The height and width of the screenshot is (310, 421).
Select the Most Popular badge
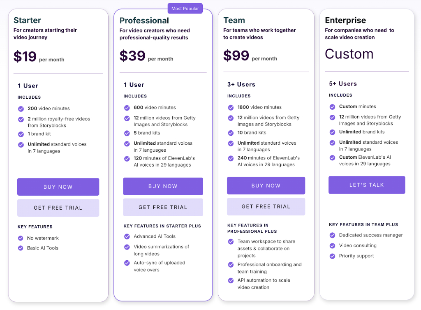pyautogui.click(x=185, y=8)
